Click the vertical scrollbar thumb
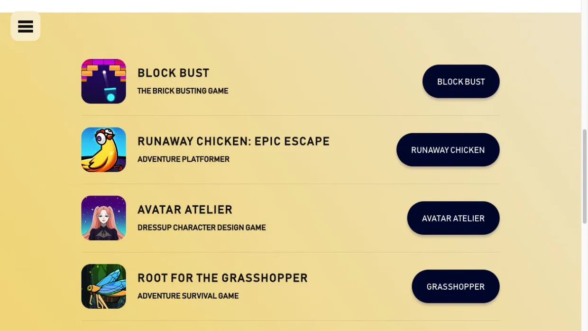 585,176
